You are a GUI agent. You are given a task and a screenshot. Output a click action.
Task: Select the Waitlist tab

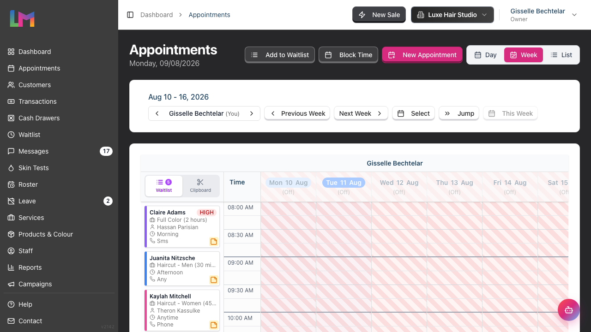[164, 186]
